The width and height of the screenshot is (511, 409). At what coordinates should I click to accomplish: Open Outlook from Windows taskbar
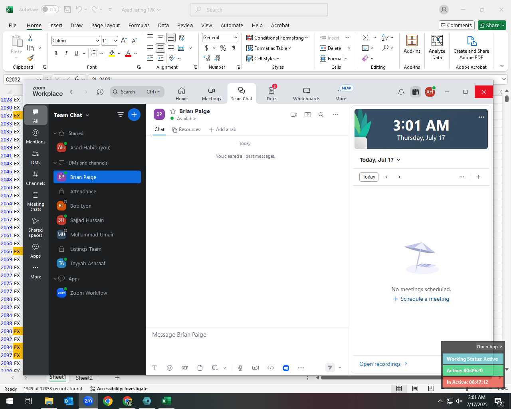pos(68,401)
